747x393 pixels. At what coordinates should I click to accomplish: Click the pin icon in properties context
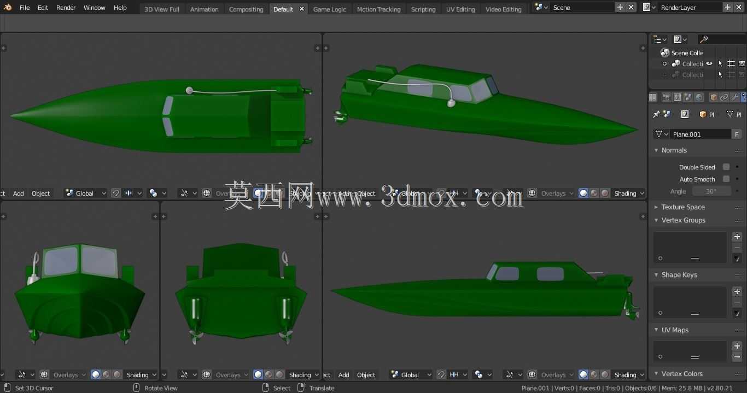coord(656,114)
